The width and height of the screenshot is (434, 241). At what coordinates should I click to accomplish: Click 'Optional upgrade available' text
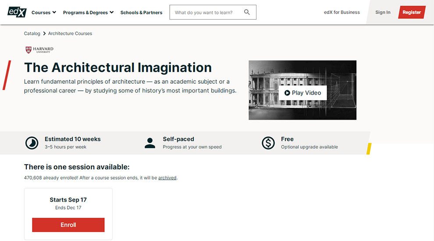[x=309, y=147]
